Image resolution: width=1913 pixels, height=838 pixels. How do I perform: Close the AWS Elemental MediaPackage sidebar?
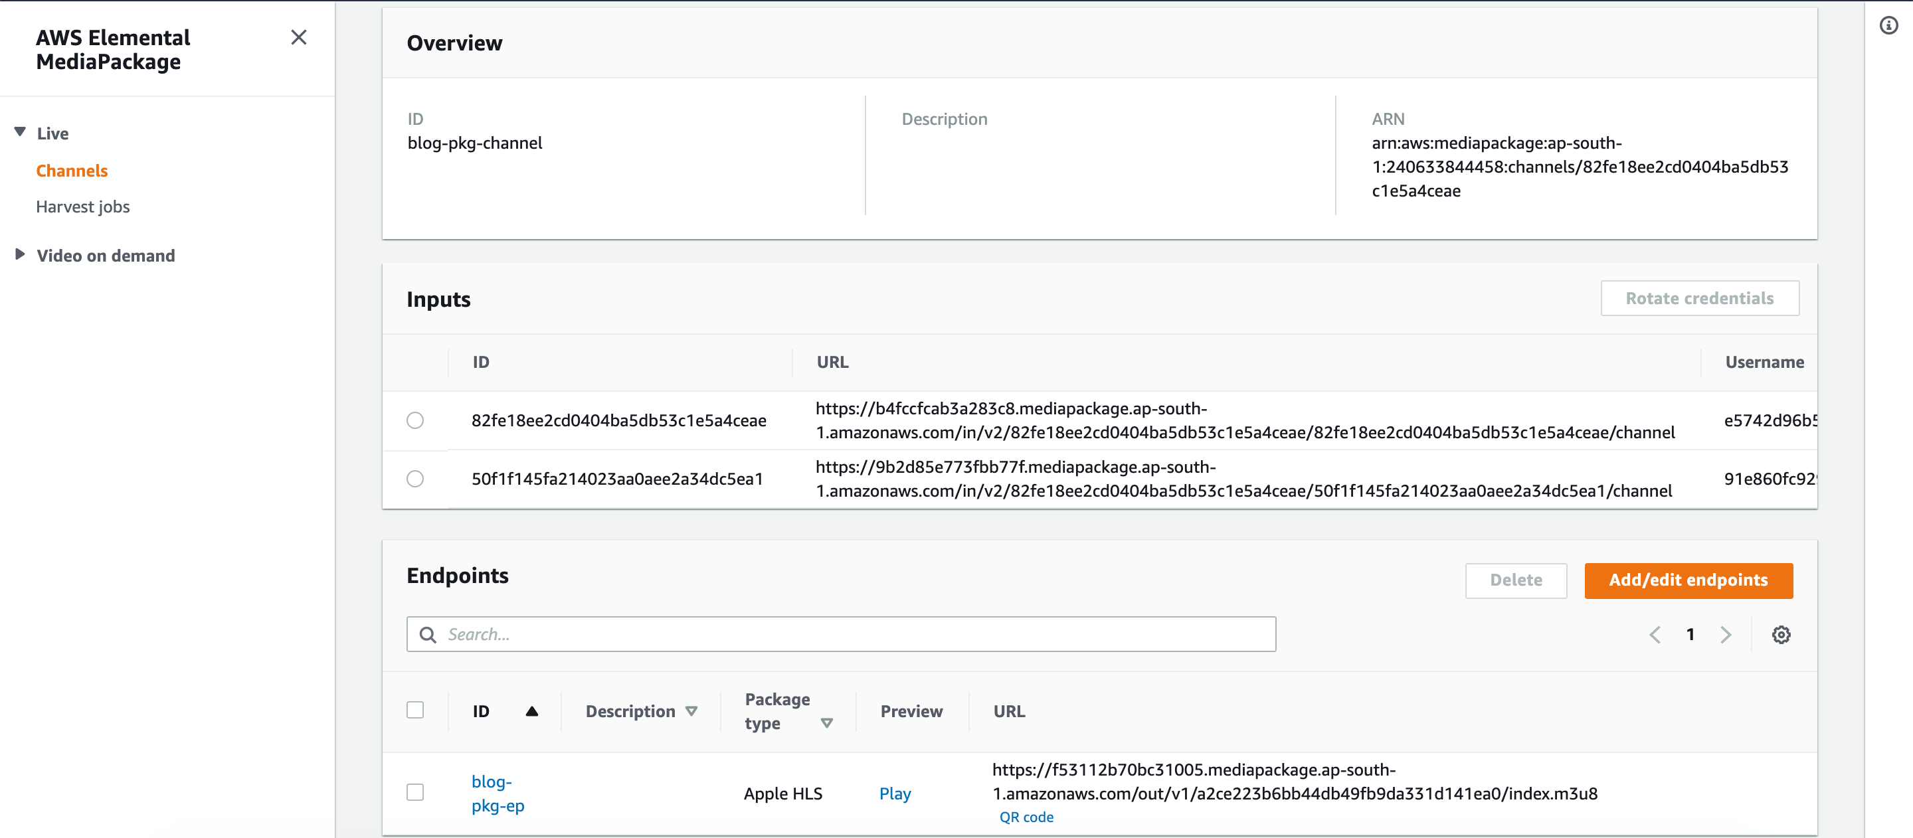[x=298, y=37]
